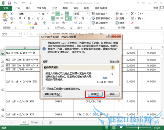Select the Sheet1 worksheet tab
This screenshot has width=164, height=130.
point(35,122)
